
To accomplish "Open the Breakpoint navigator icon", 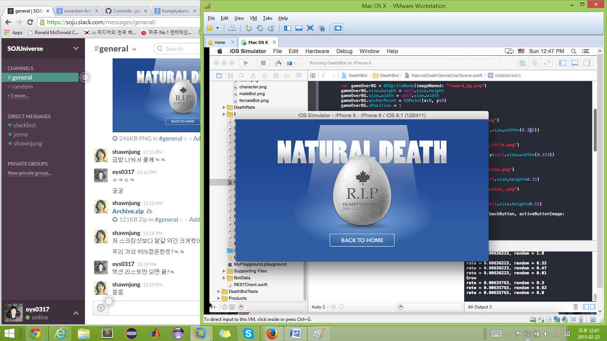I will pyautogui.click(x=287, y=75).
